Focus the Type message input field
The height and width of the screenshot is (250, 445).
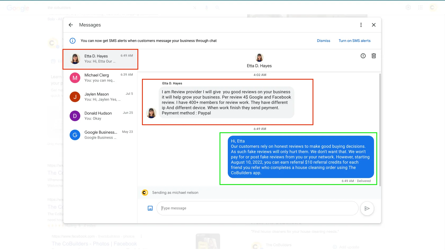point(257,208)
